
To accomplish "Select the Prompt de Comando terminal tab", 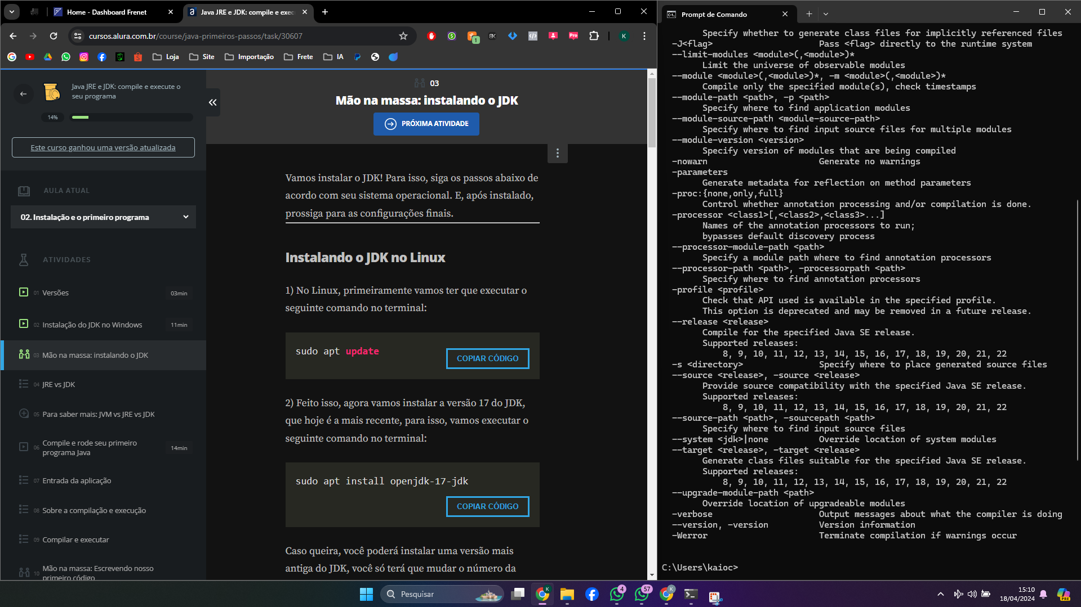I will pos(728,15).
